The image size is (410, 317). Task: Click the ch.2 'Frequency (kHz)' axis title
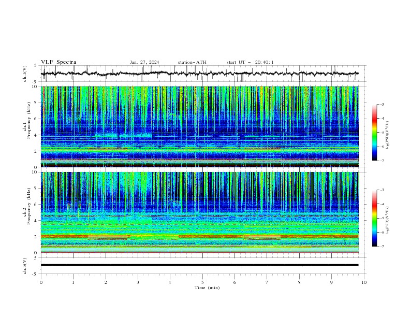coord(28,206)
